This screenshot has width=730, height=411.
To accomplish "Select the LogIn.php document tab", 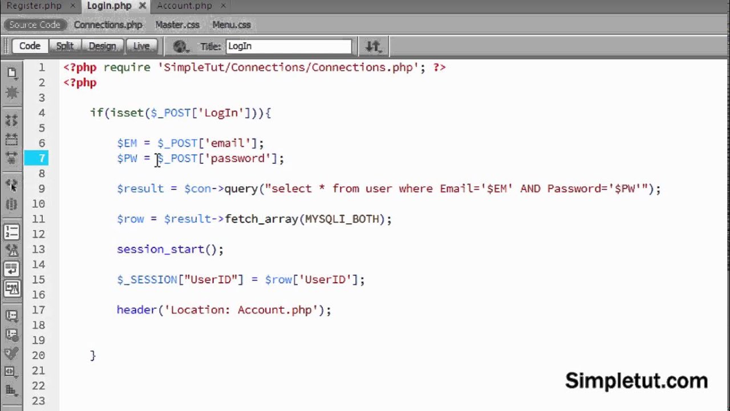I will (x=109, y=6).
